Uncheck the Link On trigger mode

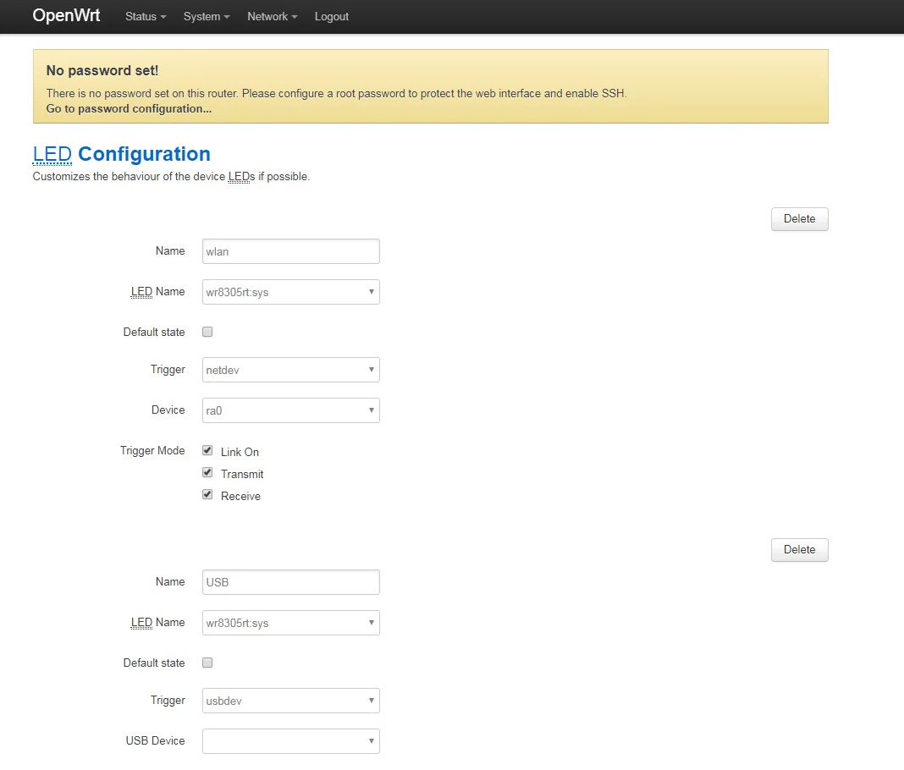point(207,451)
